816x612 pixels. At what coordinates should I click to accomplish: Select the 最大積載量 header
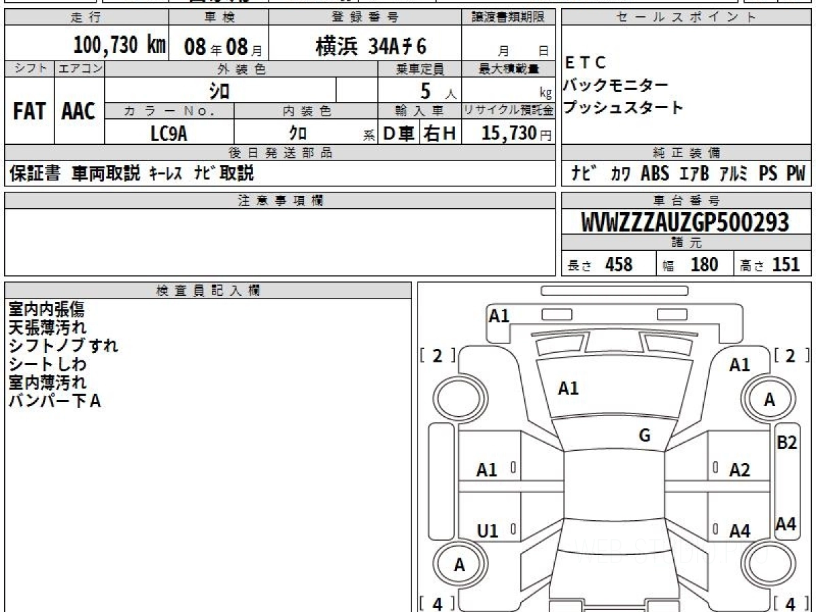pyautogui.click(x=509, y=69)
